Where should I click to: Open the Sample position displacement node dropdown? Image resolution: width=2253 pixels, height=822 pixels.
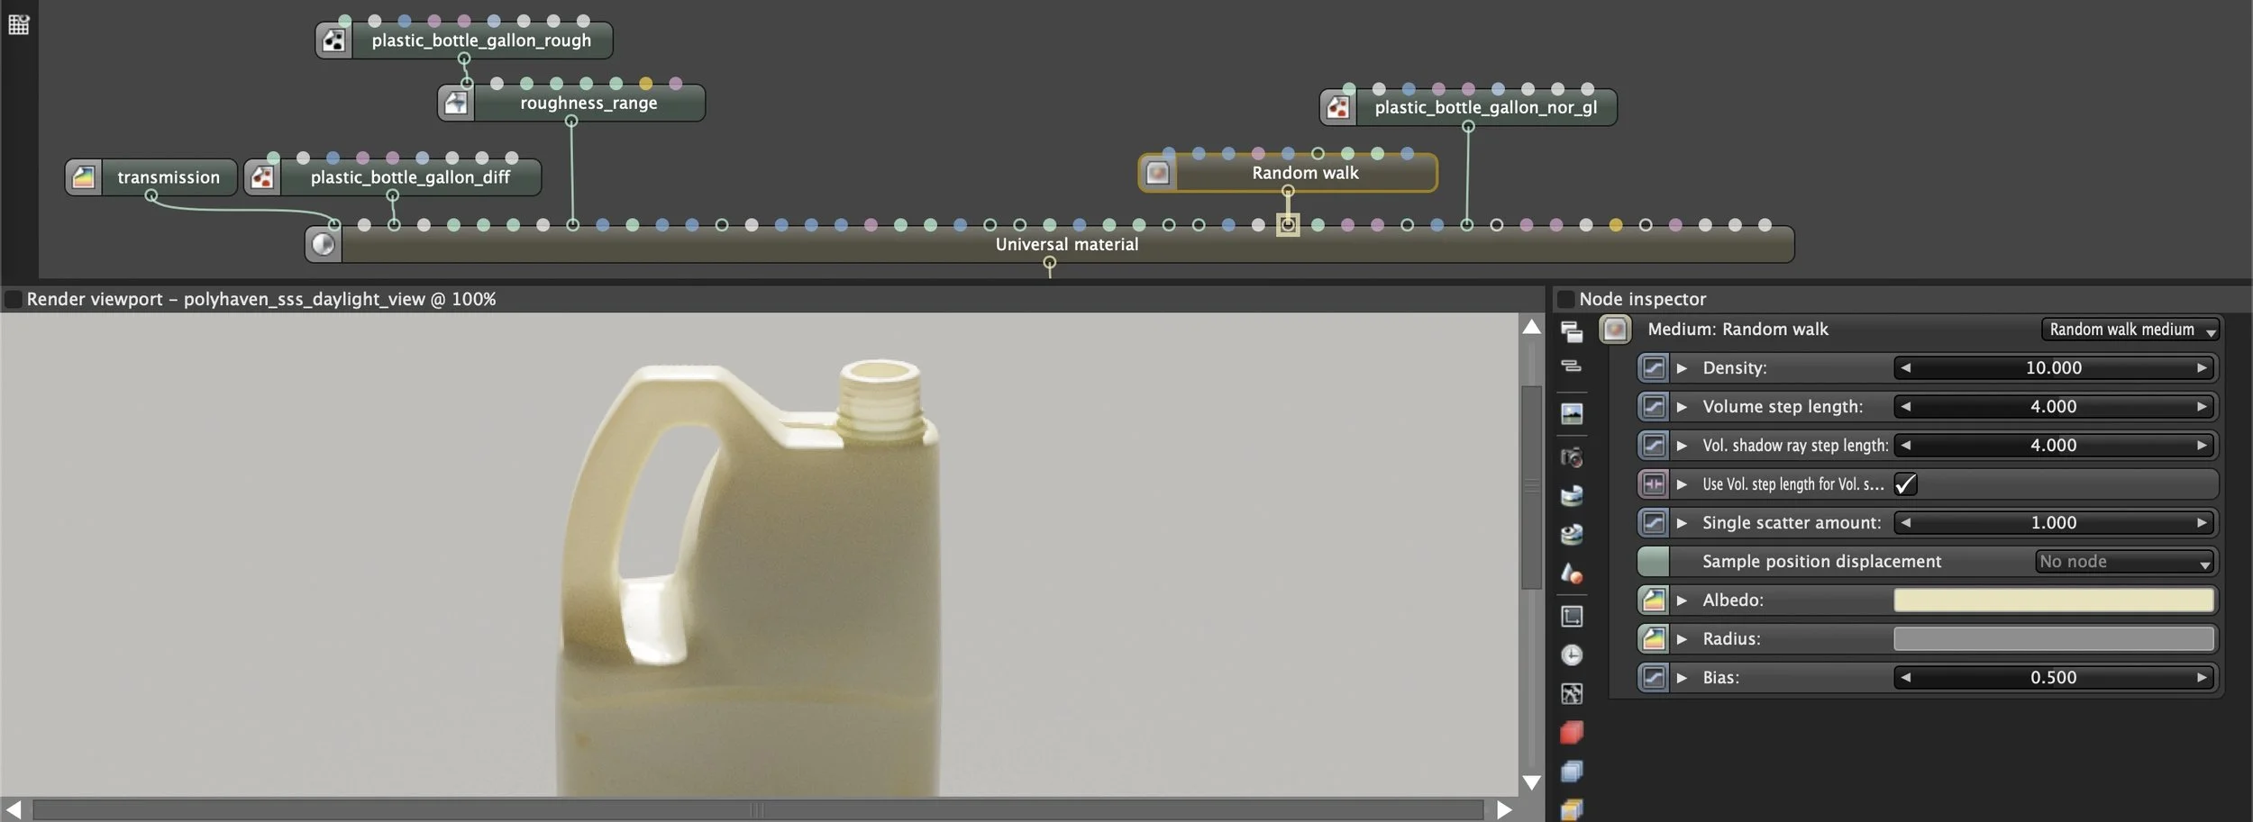(x=2124, y=561)
